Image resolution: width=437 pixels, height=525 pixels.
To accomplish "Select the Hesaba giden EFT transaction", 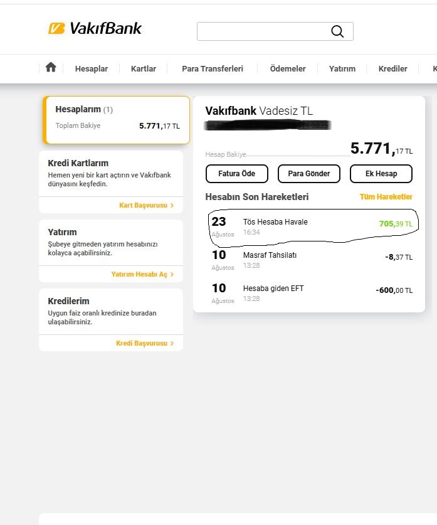I will [x=312, y=293].
